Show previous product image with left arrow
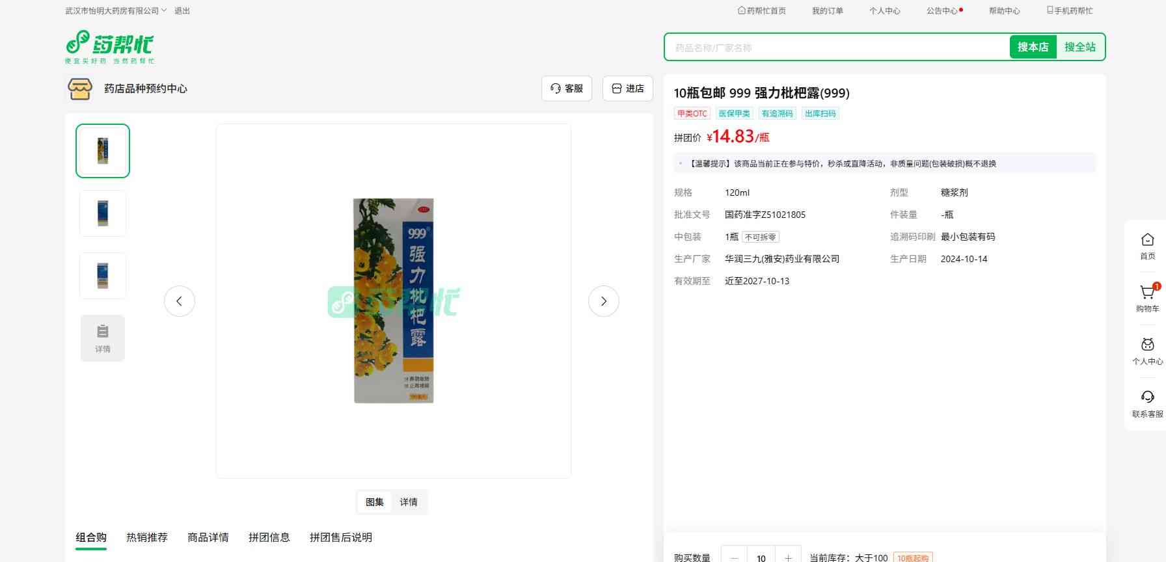 tap(180, 301)
